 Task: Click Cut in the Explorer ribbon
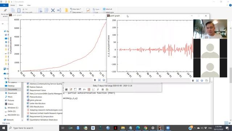coord(25,9)
